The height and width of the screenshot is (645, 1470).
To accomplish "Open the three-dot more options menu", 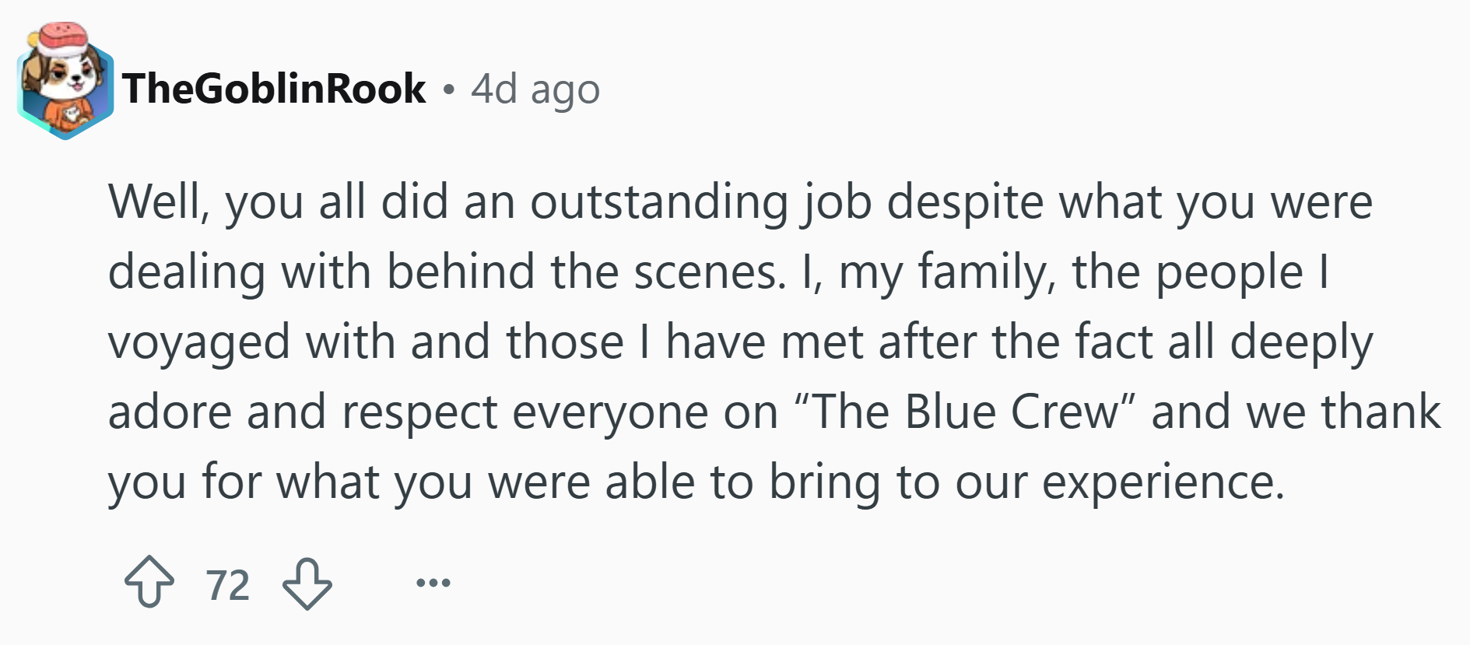I will click(433, 582).
